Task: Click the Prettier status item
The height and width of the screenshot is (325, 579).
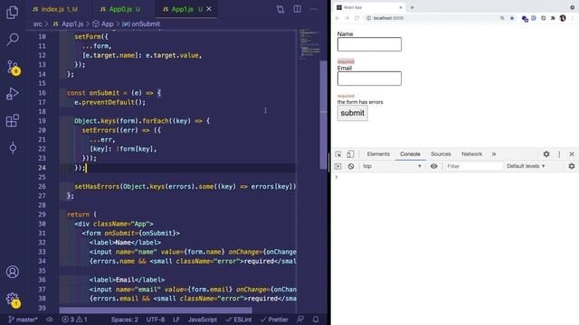Action: (x=274, y=320)
